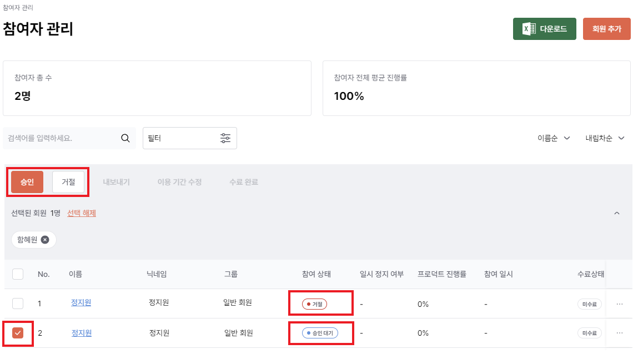638x359 pixels.
Task: Uncheck the checkbox for row 2
Action: (x=18, y=333)
